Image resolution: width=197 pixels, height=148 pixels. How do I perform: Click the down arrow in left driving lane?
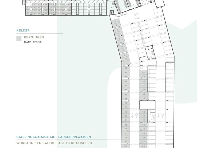point(132,116)
